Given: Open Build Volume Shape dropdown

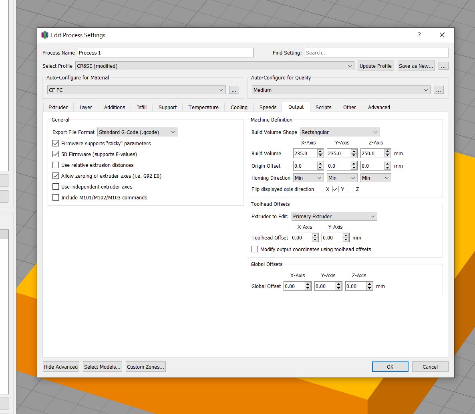Looking at the screenshot, I should [340, 132].
